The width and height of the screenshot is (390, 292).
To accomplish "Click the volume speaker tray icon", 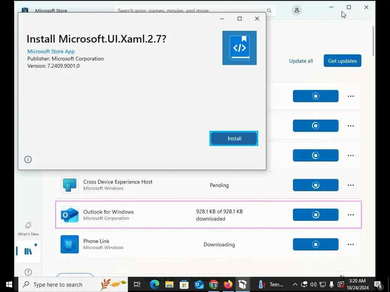I will click(313, 284).
